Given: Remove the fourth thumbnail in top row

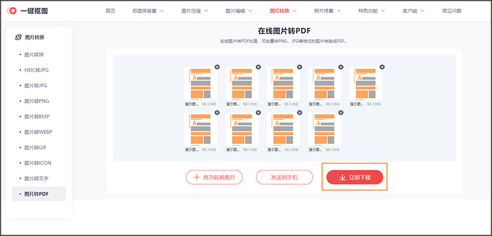Looking at the screenshot, I should pos(340,67).
